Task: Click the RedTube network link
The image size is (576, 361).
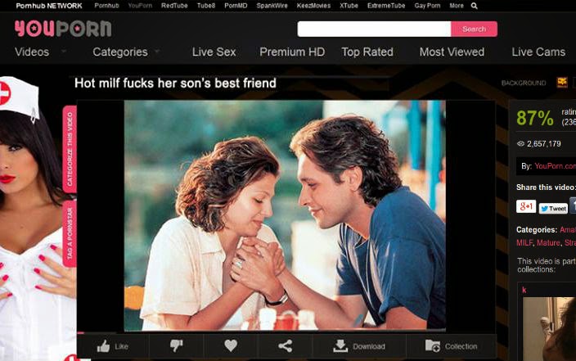Action: (174, 6)
